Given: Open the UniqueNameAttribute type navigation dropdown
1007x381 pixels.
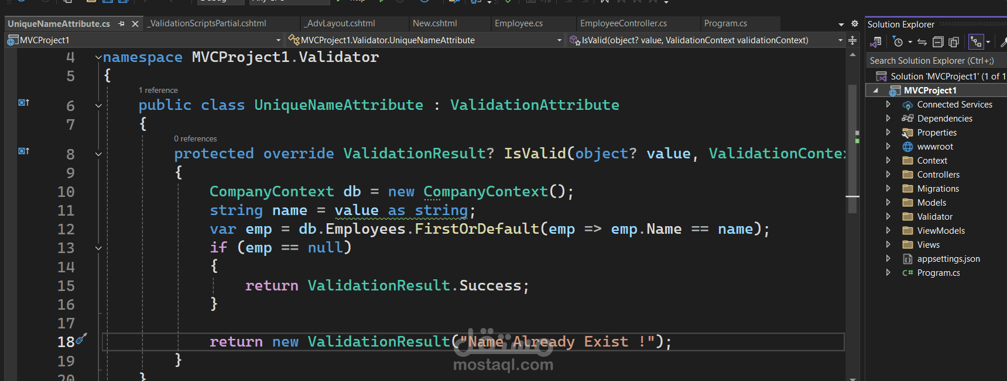Looking at the screenshot, I should (559, 40).
